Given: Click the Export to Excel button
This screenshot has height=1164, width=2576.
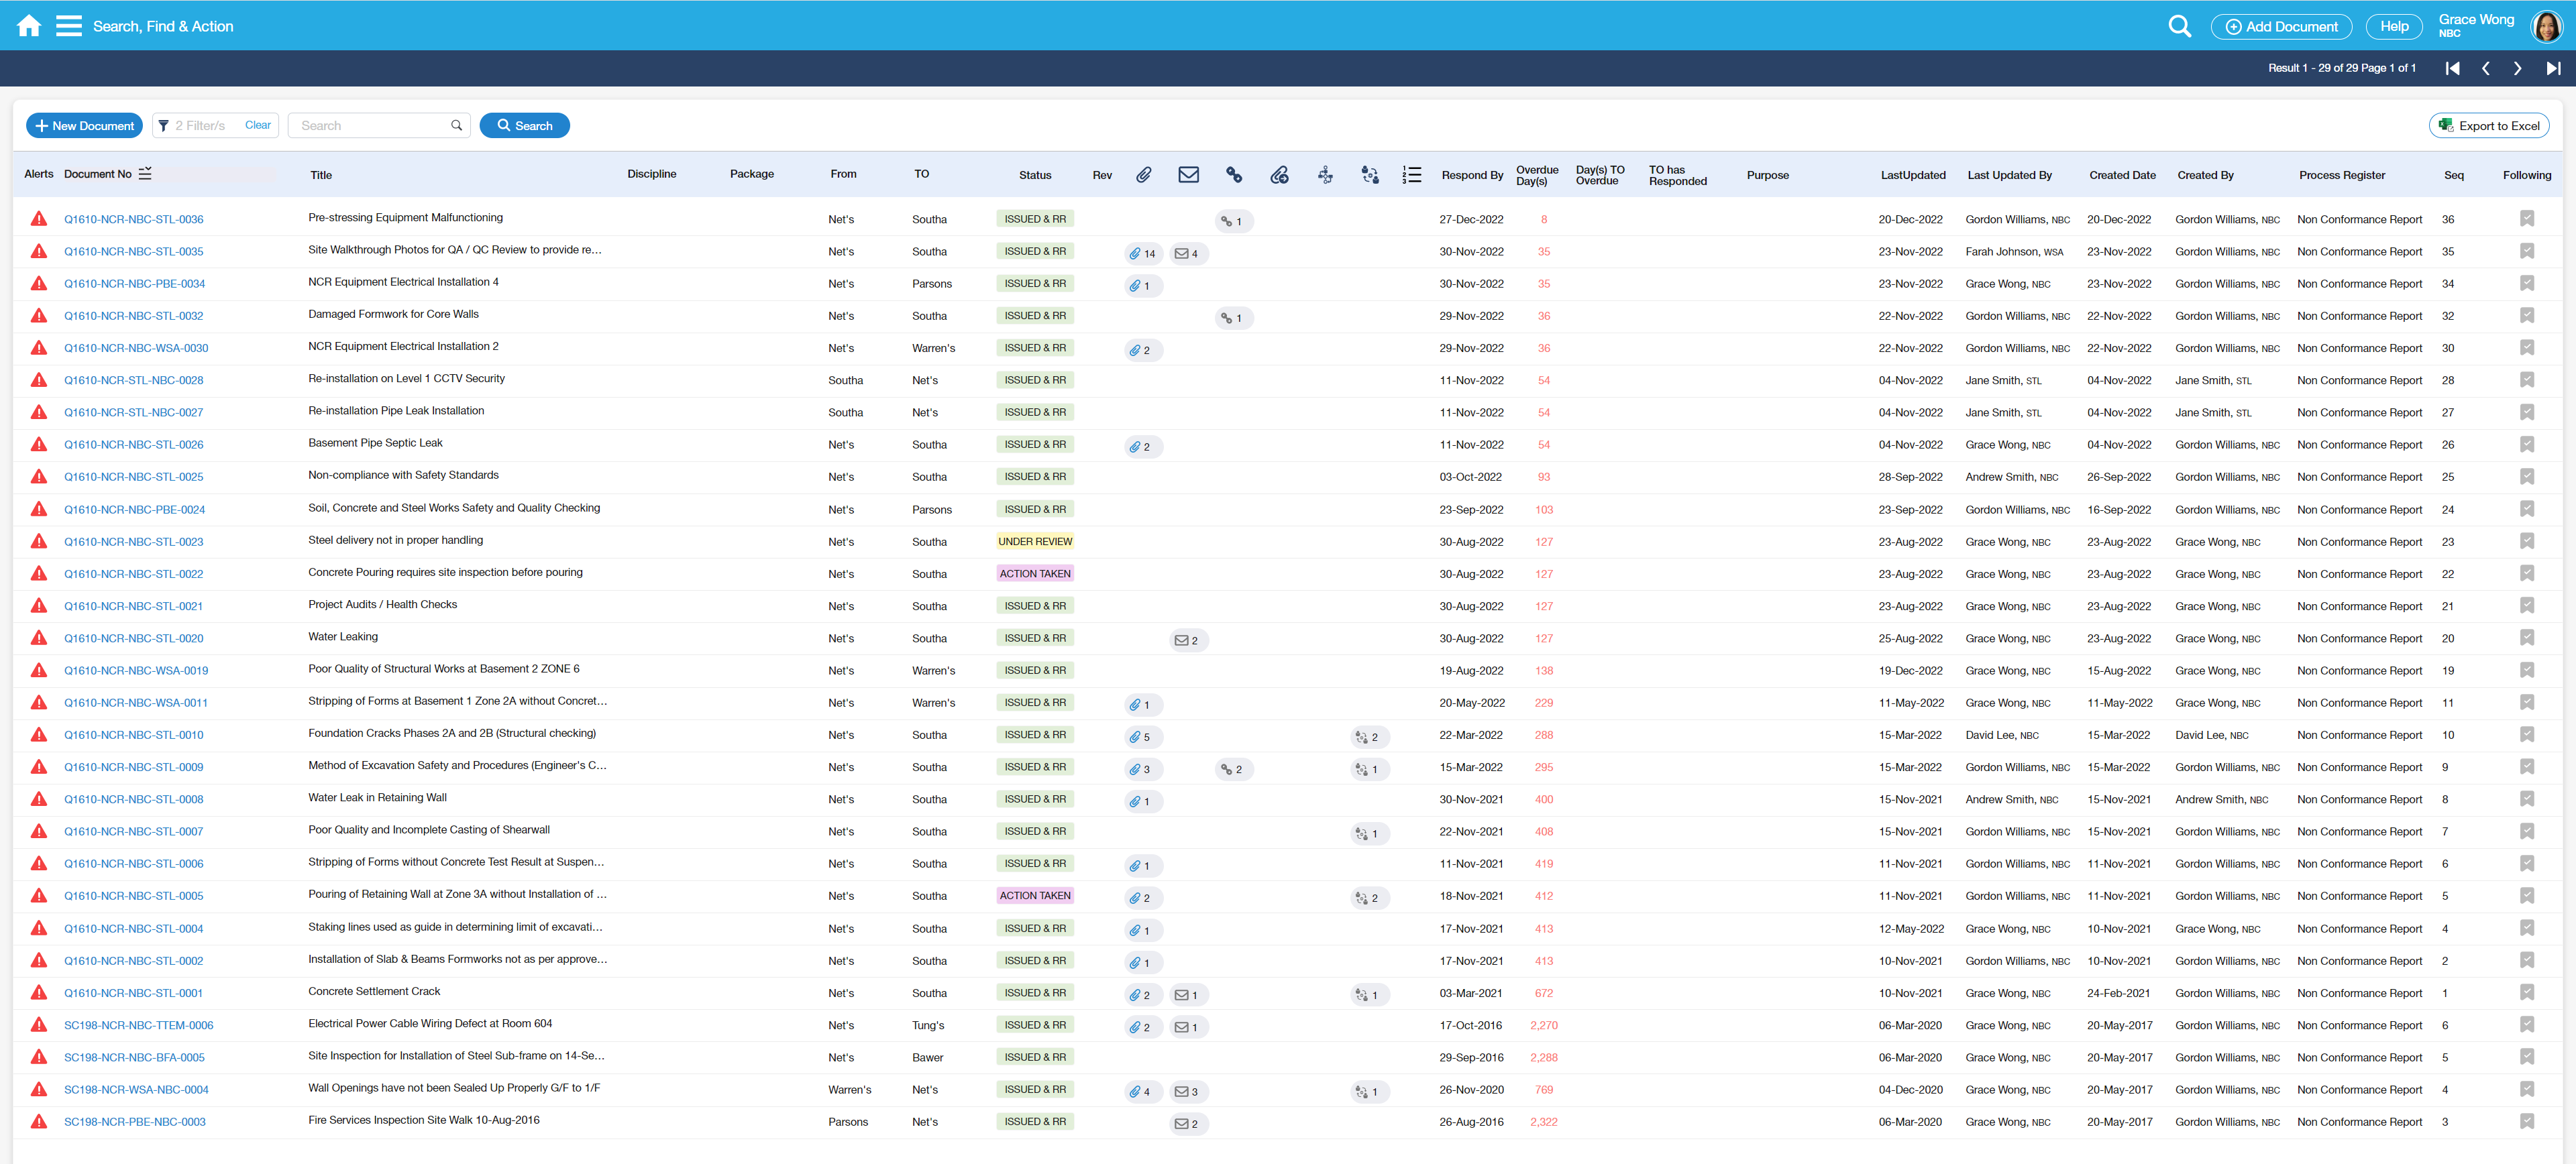Looking at the screenshot, I should pyautogui.click(x=2488, y=126).
